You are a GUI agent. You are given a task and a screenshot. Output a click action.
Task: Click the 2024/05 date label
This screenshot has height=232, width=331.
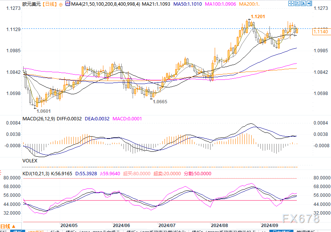[x=69, y=226]
